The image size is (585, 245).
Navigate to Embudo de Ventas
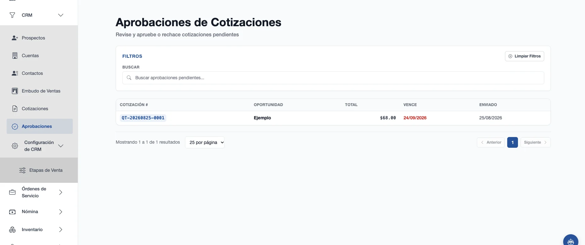pyautogui.click(x=40, y=91)
